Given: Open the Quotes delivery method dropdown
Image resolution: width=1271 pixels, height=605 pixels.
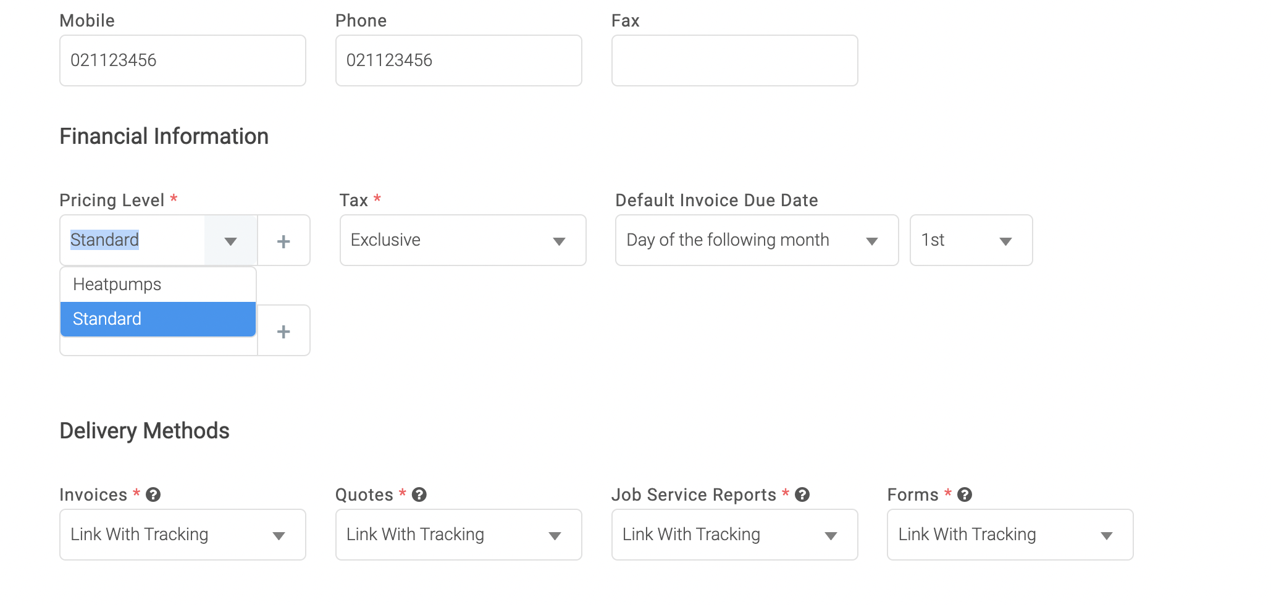Looking at the screenshot, I should (x=459, y=535).
